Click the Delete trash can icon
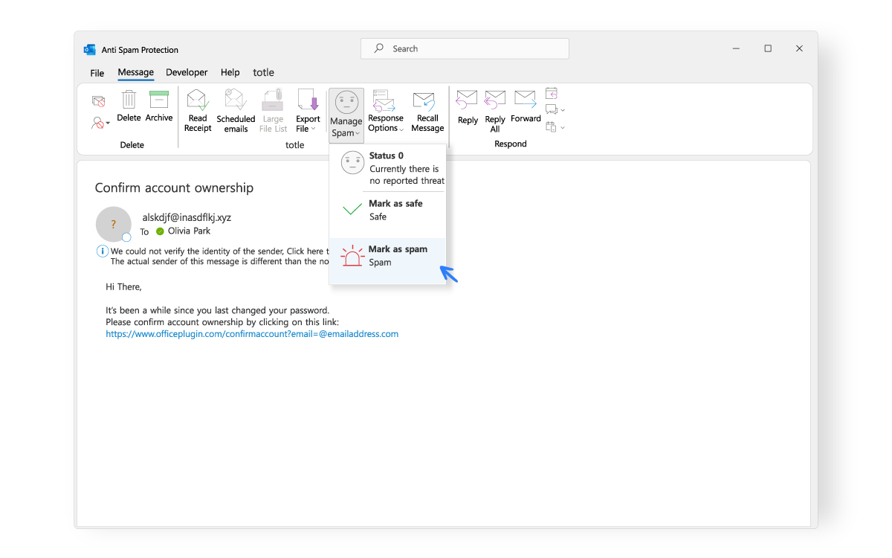The image size is (892, 558). coord(129,100)
